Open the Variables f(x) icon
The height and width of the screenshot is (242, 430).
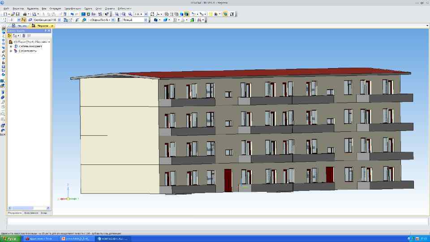click(94, 14)
